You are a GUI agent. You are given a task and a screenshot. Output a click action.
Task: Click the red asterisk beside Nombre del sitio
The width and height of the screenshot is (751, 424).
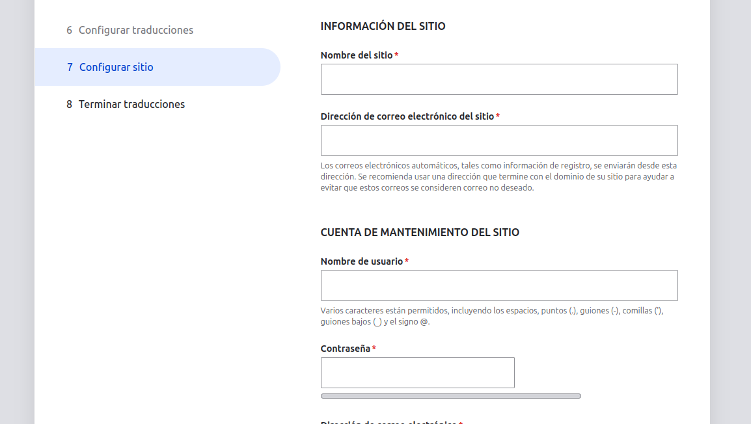[x=396, y=56]
